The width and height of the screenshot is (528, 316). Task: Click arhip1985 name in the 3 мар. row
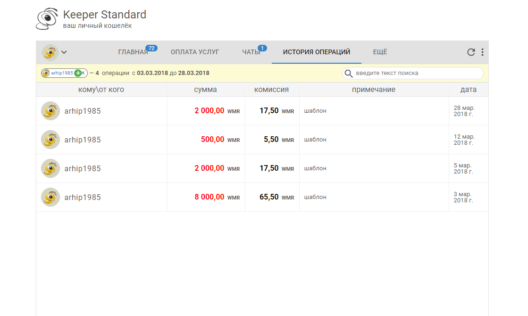pos(83,198)
